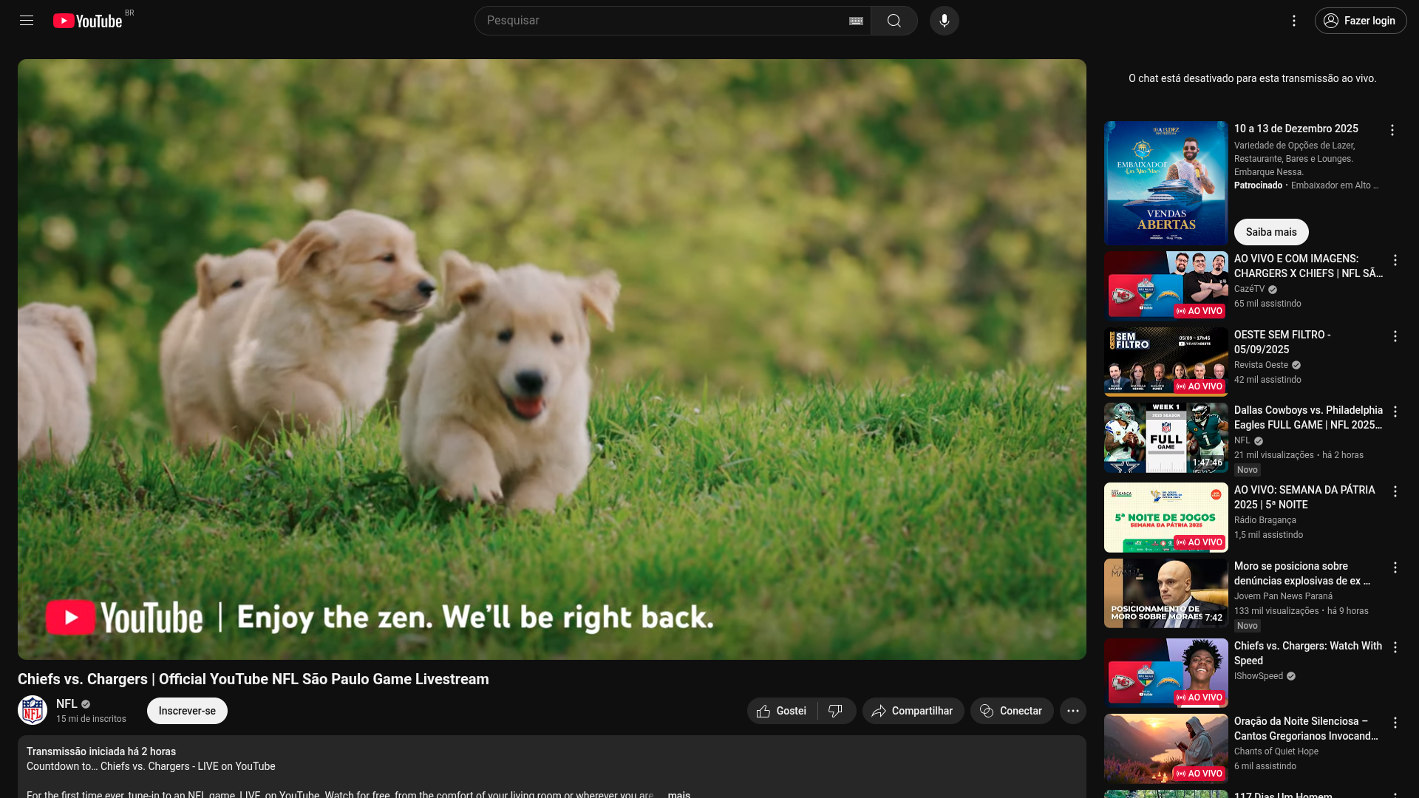Open the hamburger guide menu
This screenshot has width=1419, height=798.
[x=27, y=21]
